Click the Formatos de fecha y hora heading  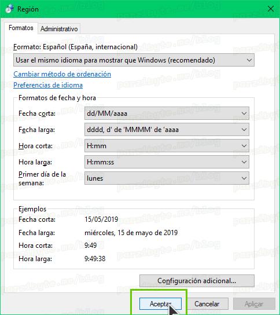tap(57, 98)
